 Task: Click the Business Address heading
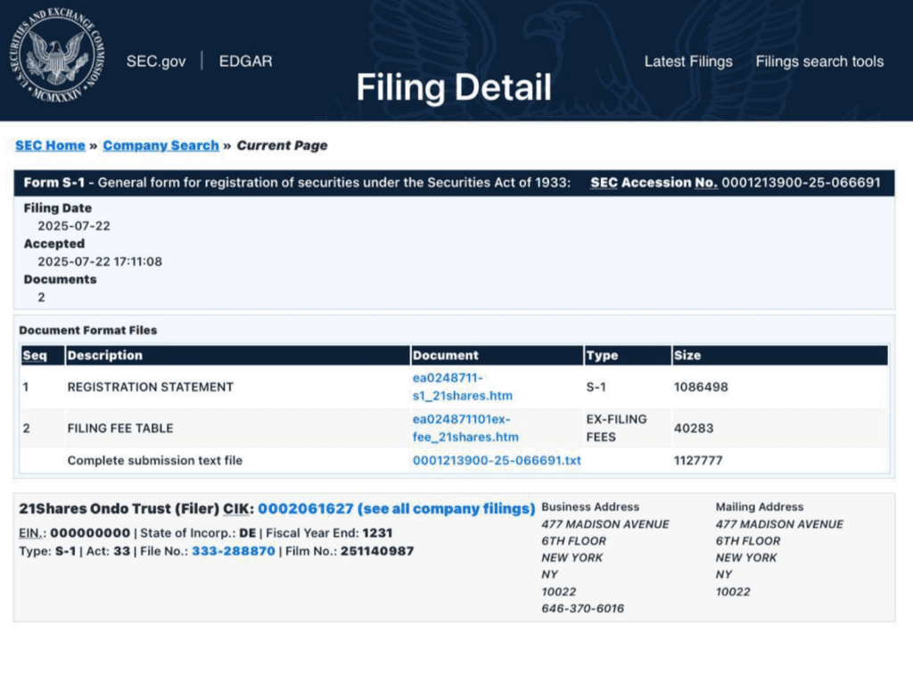click(590, 507)
